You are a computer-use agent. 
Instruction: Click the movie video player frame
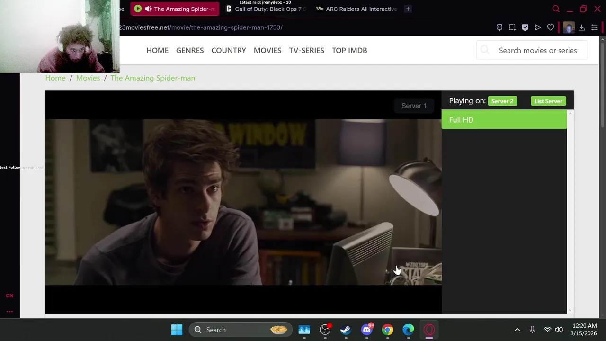coord(243,202)
